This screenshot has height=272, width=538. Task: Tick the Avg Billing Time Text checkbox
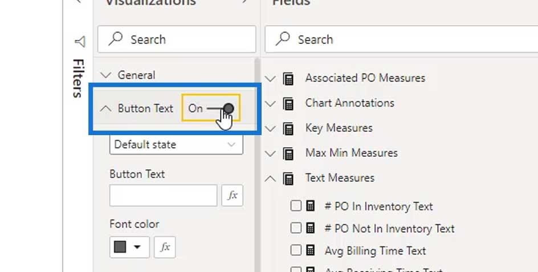pyautogui.click(x=295, y=250)
